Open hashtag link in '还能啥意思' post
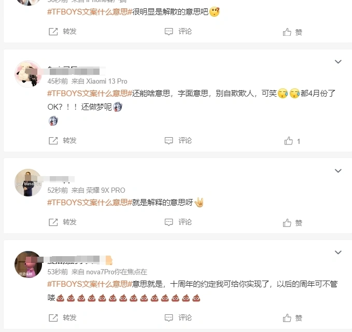Screen dimensions: 352x332 90,93
